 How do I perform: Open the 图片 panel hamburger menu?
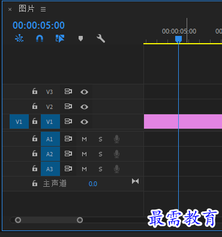point(43,9)
